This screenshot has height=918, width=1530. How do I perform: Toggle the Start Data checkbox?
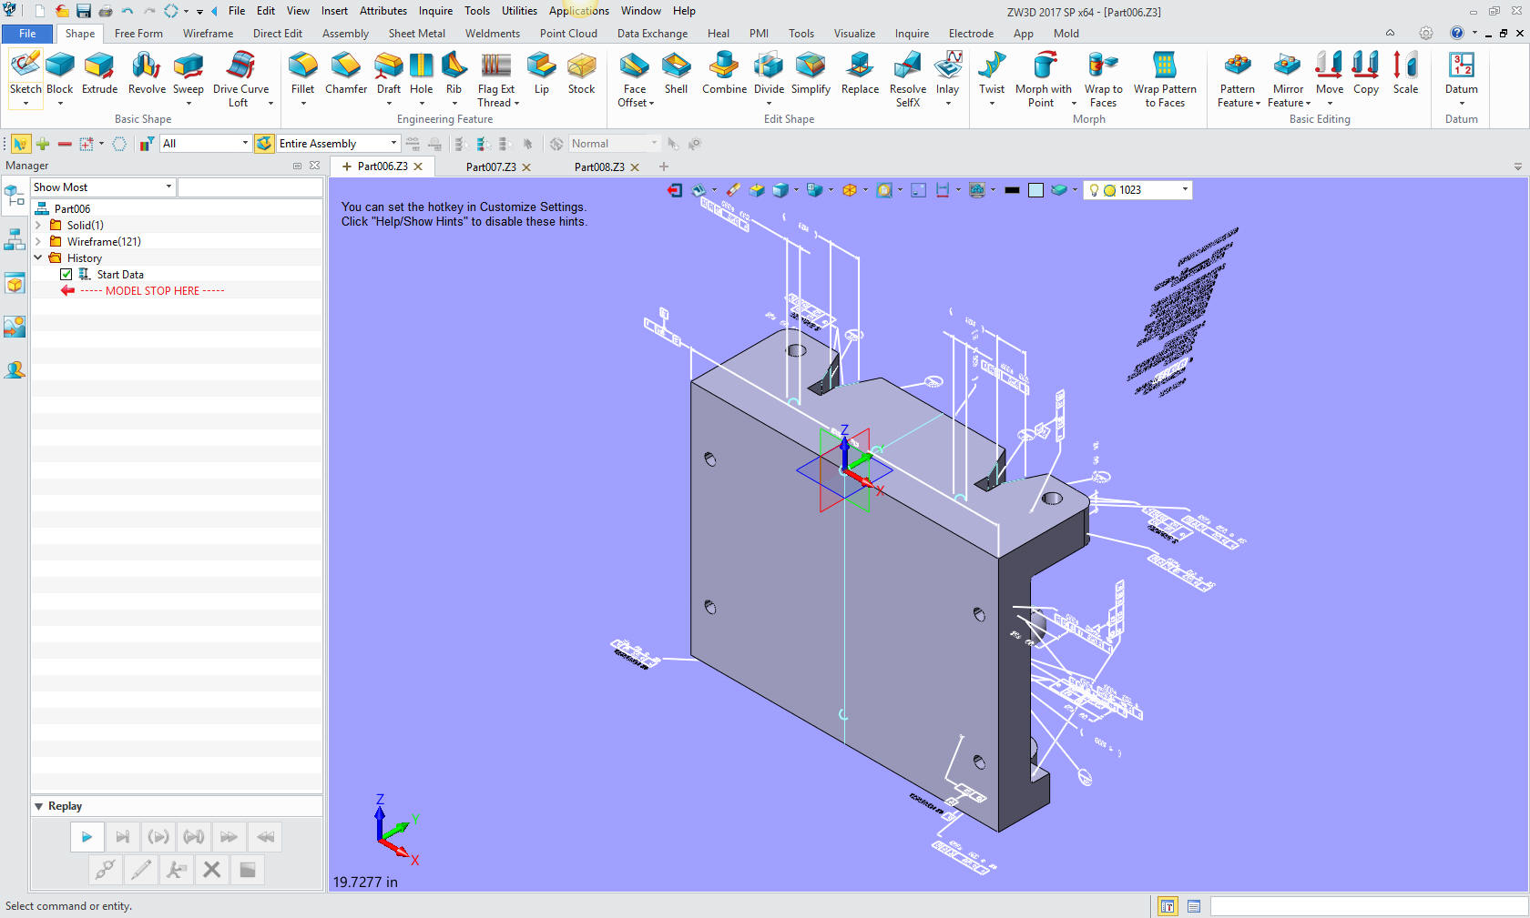[66, 275]
